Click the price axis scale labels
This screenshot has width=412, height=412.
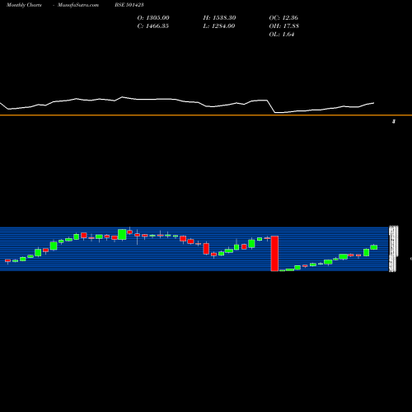pos(393,249)
